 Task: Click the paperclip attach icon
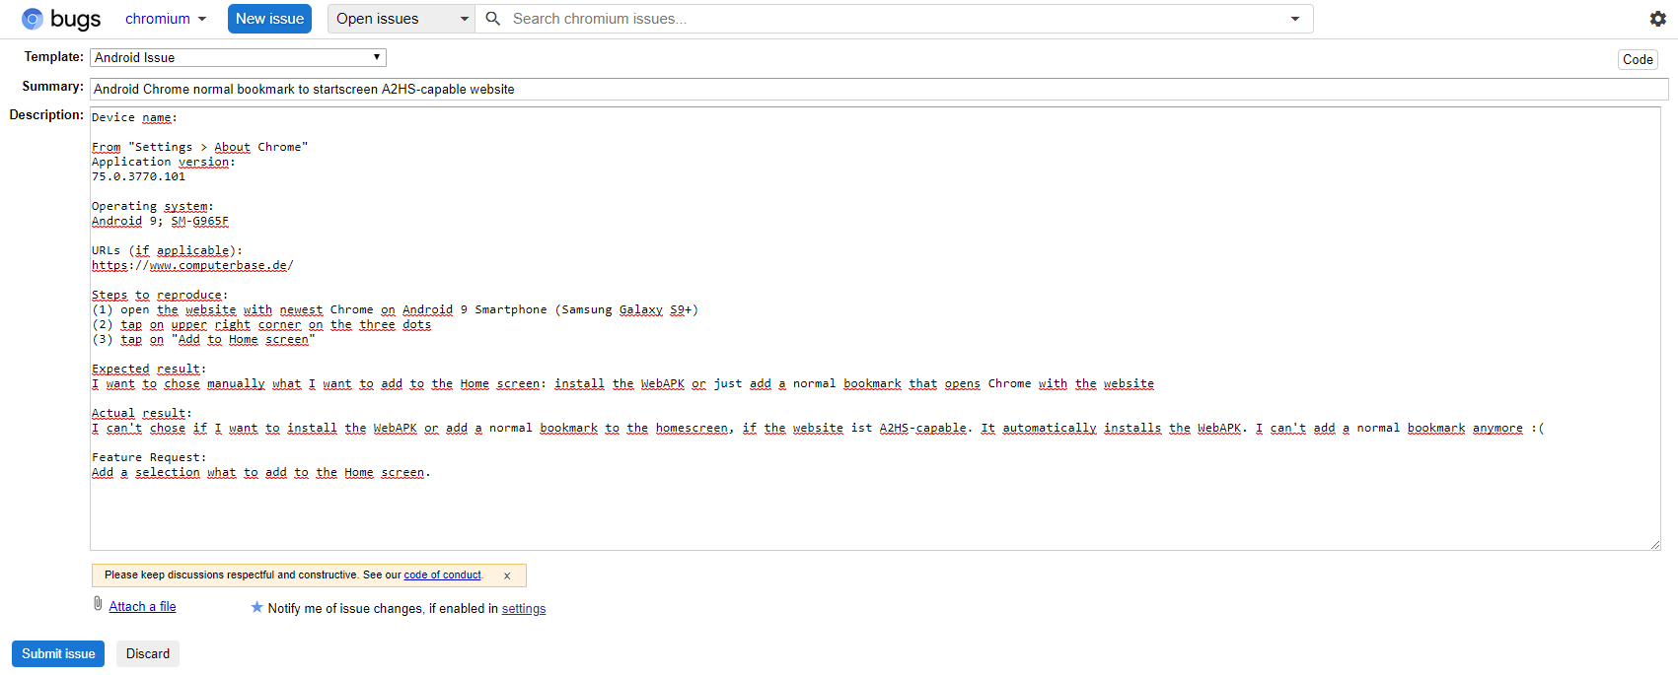[98, 603]
